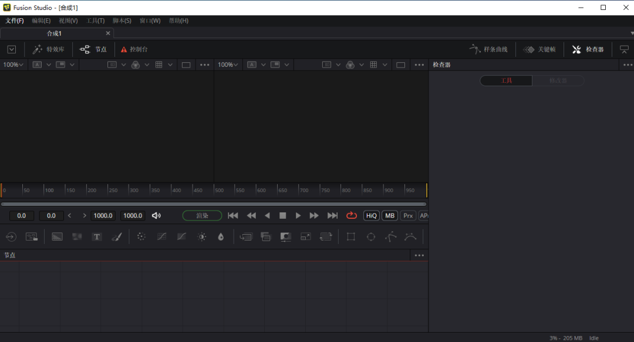Open the 特效库 effects library panel
The height and width of the screenshot is (342, 634).
(x=49, y=49)
